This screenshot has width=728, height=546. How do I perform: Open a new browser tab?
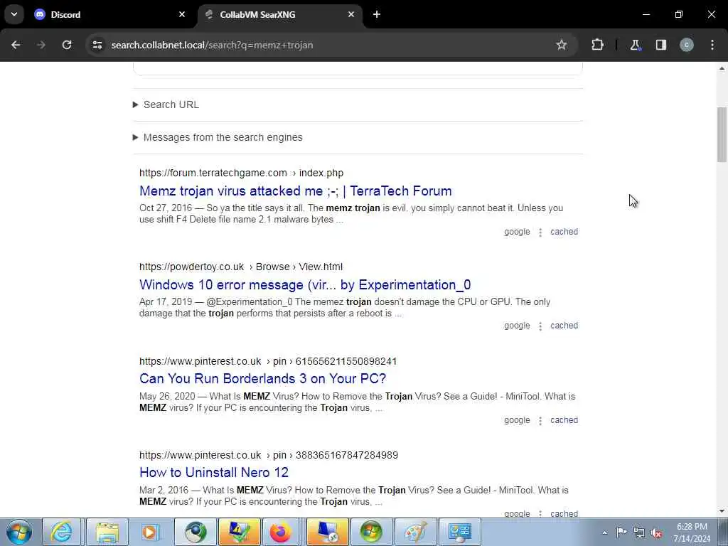[x=377, y=14]
